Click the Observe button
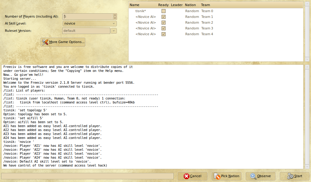This screenshot has height=182, width=311. [261, 176]
